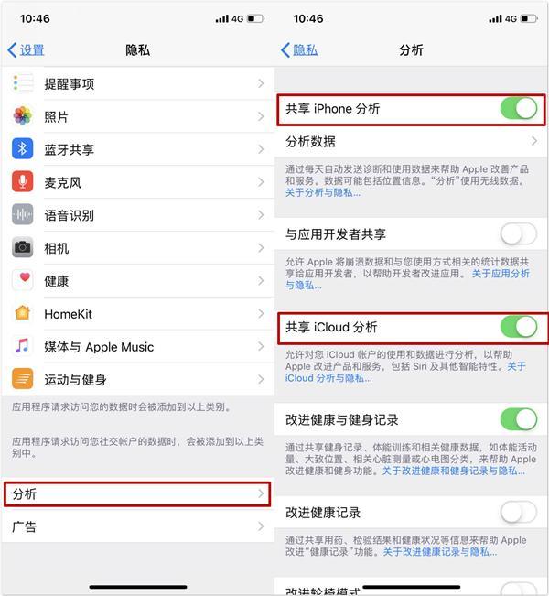Tap the Apple Music note icon
Viewport: 549px width, 596px height.
22,346
